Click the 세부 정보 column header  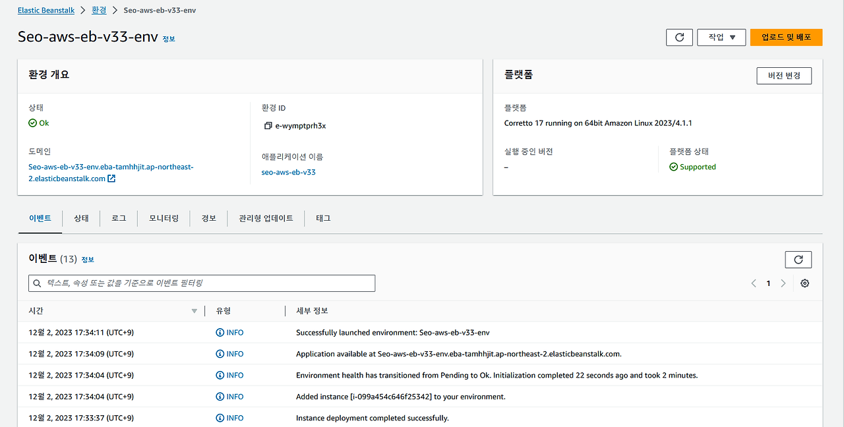point(312,311)
